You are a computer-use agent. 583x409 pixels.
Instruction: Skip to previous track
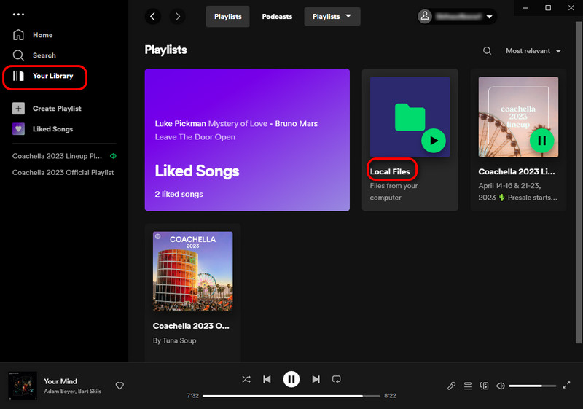(x=267, y=379)
